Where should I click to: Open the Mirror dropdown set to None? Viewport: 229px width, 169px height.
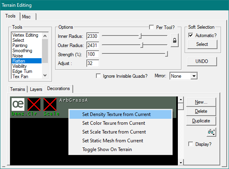pos(183,76)
